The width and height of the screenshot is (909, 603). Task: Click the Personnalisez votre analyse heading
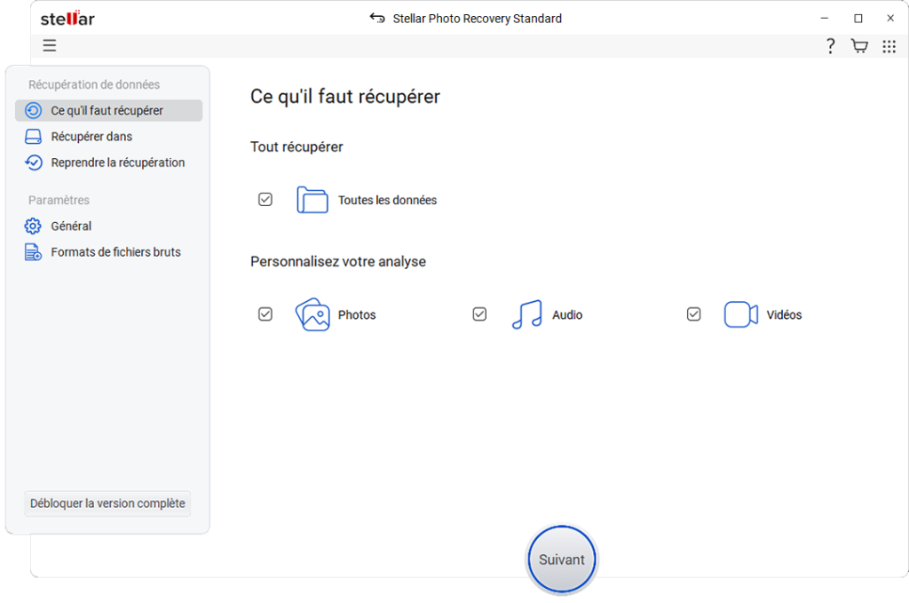(x=338, y=261)
